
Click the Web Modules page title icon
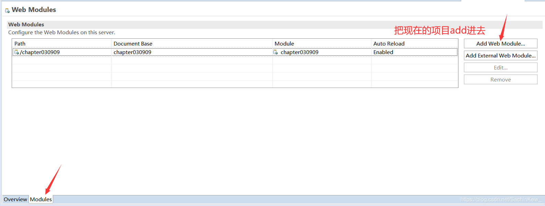(x=7, y=10)
